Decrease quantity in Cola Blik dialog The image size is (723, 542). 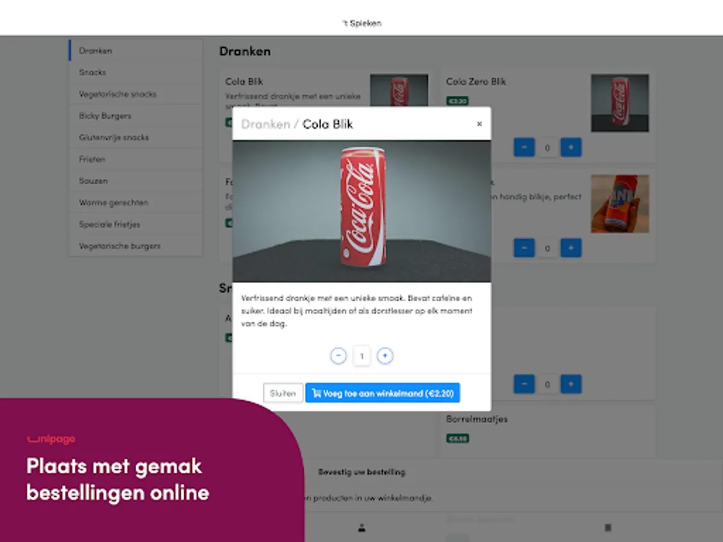[x=339, y=356]
